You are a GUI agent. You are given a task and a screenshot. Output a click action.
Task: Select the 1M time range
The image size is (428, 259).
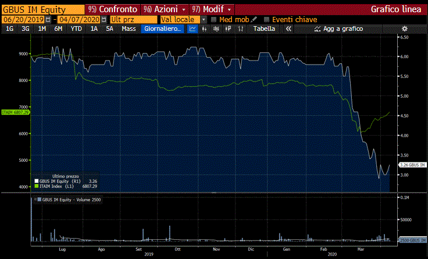tap(42, 29)
